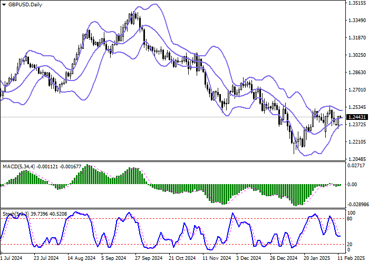The image size is (369, 263).
Task: Click the 27 Sep 2024 date label
Action: tap(147, 259)
